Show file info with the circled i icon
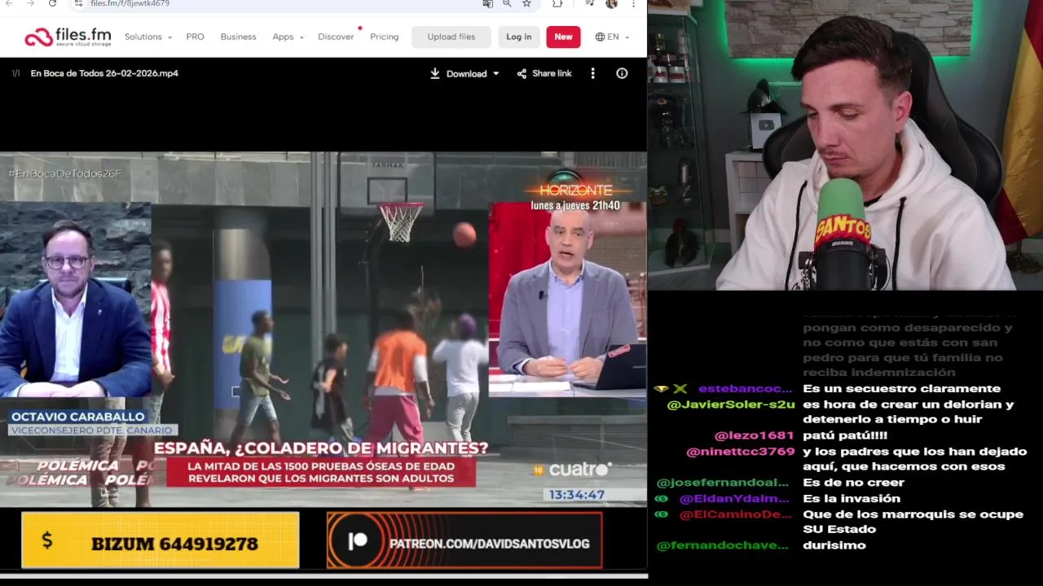Image resolution: width=1043 pixels, height=586 pixels. point(622,73)
